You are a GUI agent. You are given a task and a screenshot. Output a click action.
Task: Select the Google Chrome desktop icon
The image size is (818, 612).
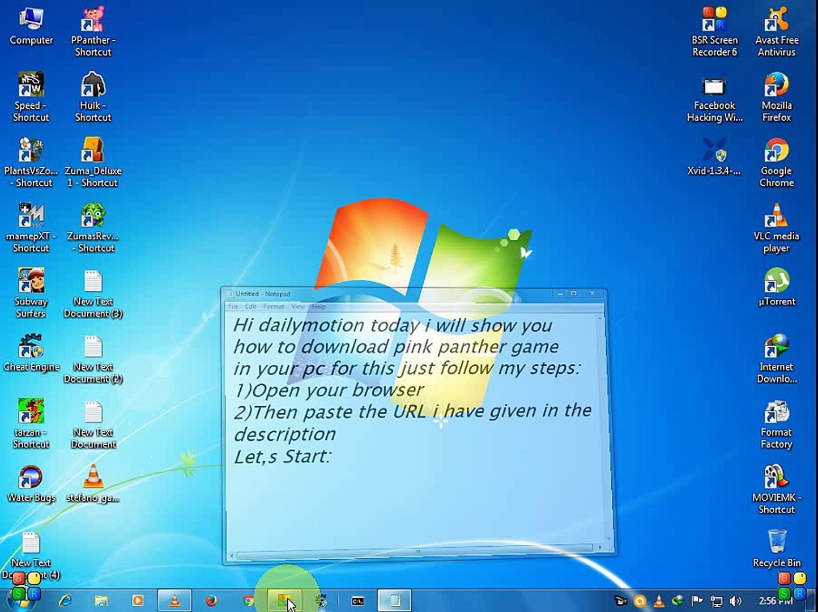pos(777,163)
